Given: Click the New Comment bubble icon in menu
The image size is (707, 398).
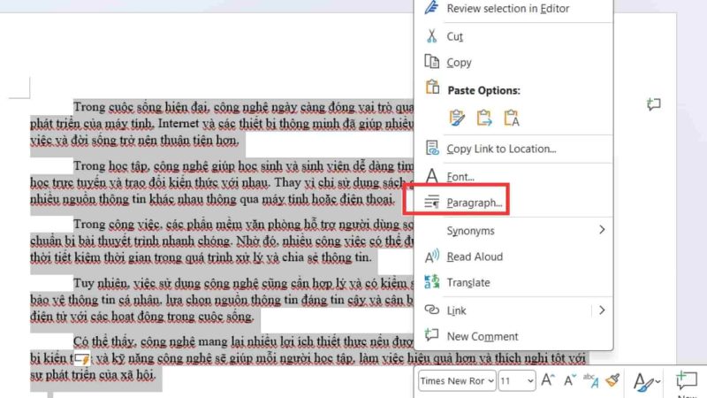Looking at the screenshot, I should tap(431, 335).
